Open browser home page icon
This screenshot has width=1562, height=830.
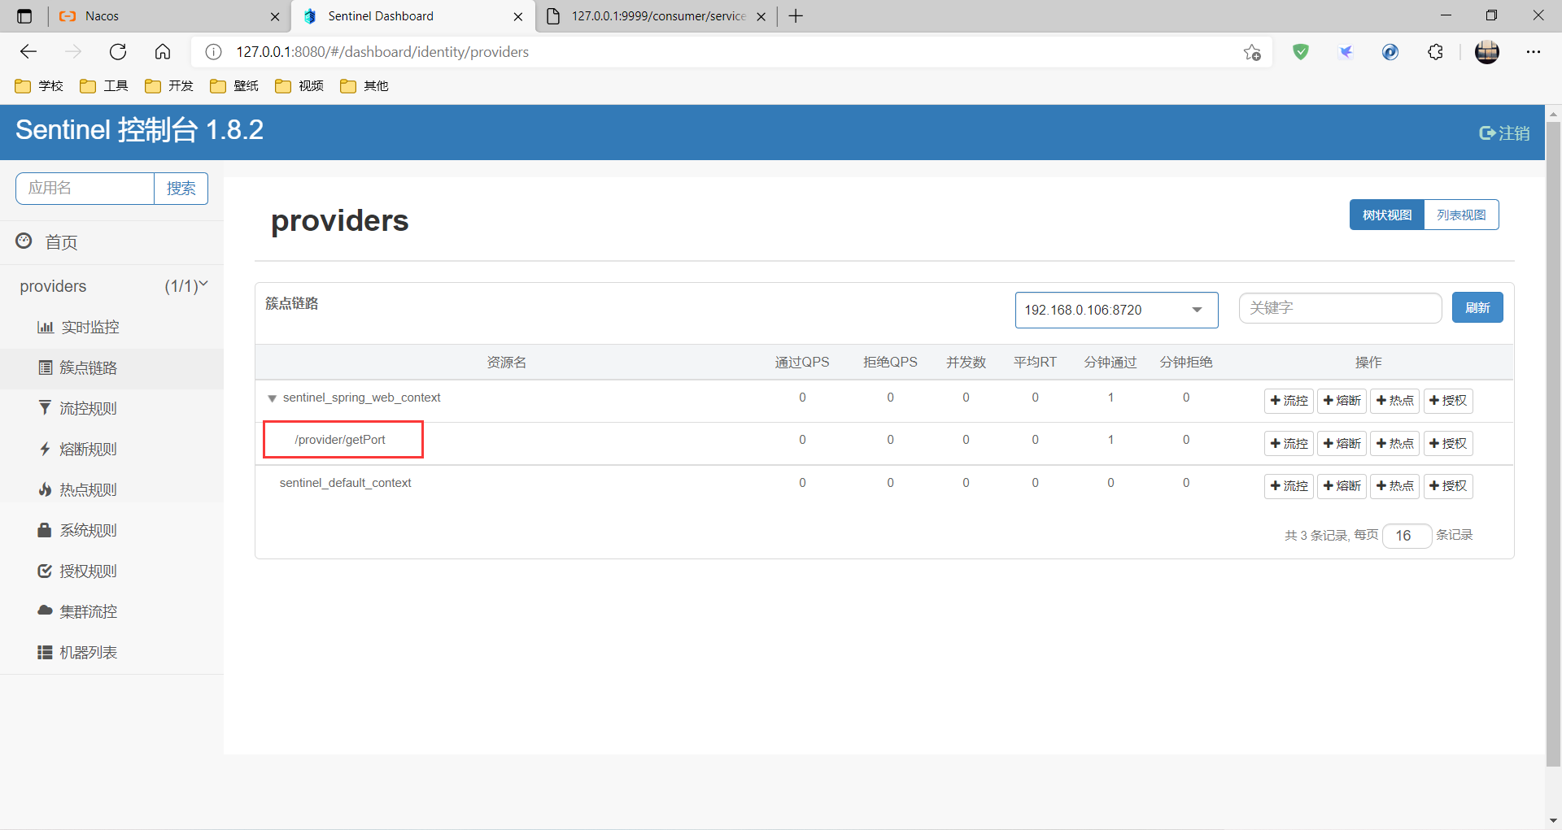point(163,52)
